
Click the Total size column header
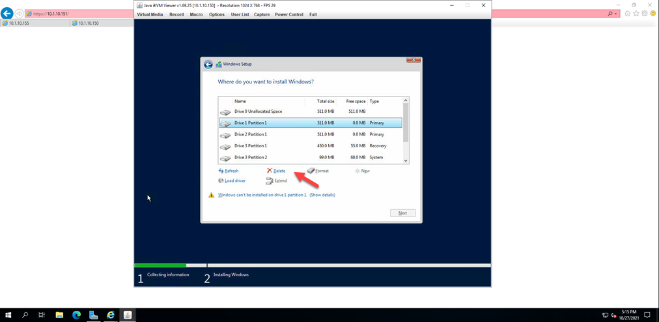(326, 102)
